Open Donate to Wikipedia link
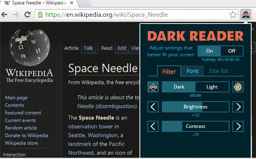 pyautogui.click(x=26, y=136)
